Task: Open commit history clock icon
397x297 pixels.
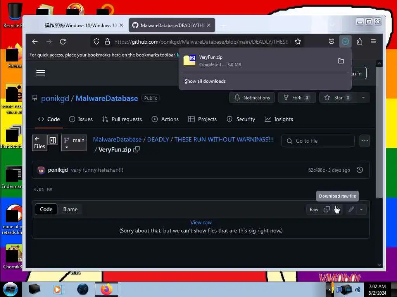Action: click(360, 170)
